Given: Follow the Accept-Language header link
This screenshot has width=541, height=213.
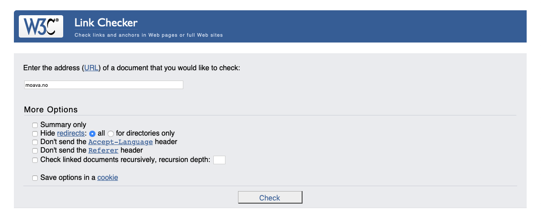Looking at the screenshot, I should click(x=121, y=142).
